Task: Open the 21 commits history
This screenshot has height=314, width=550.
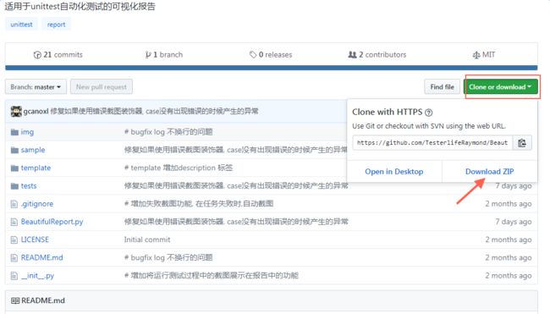Action: tap(58, 55)
